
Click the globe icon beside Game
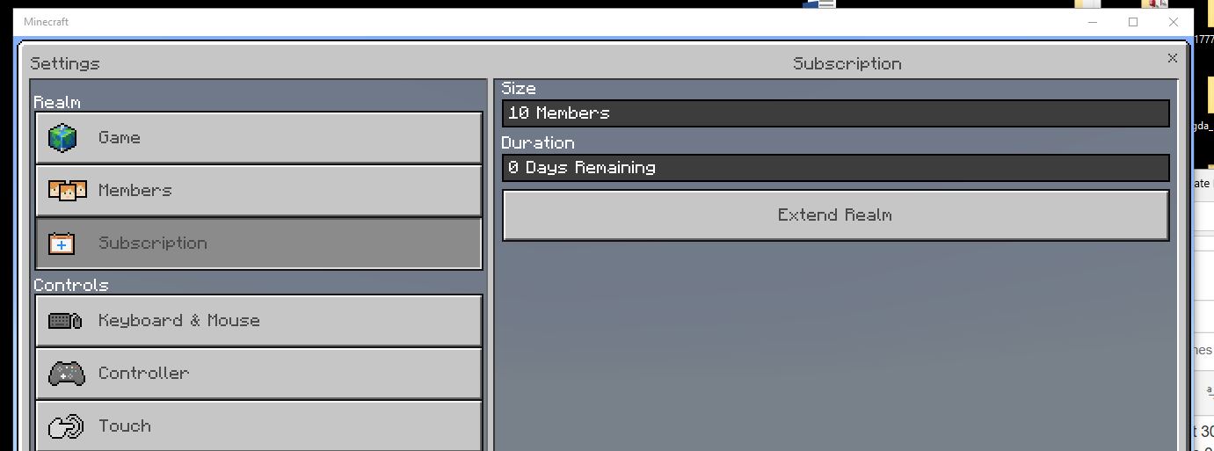pyautogui.click(x=62, y=138)
